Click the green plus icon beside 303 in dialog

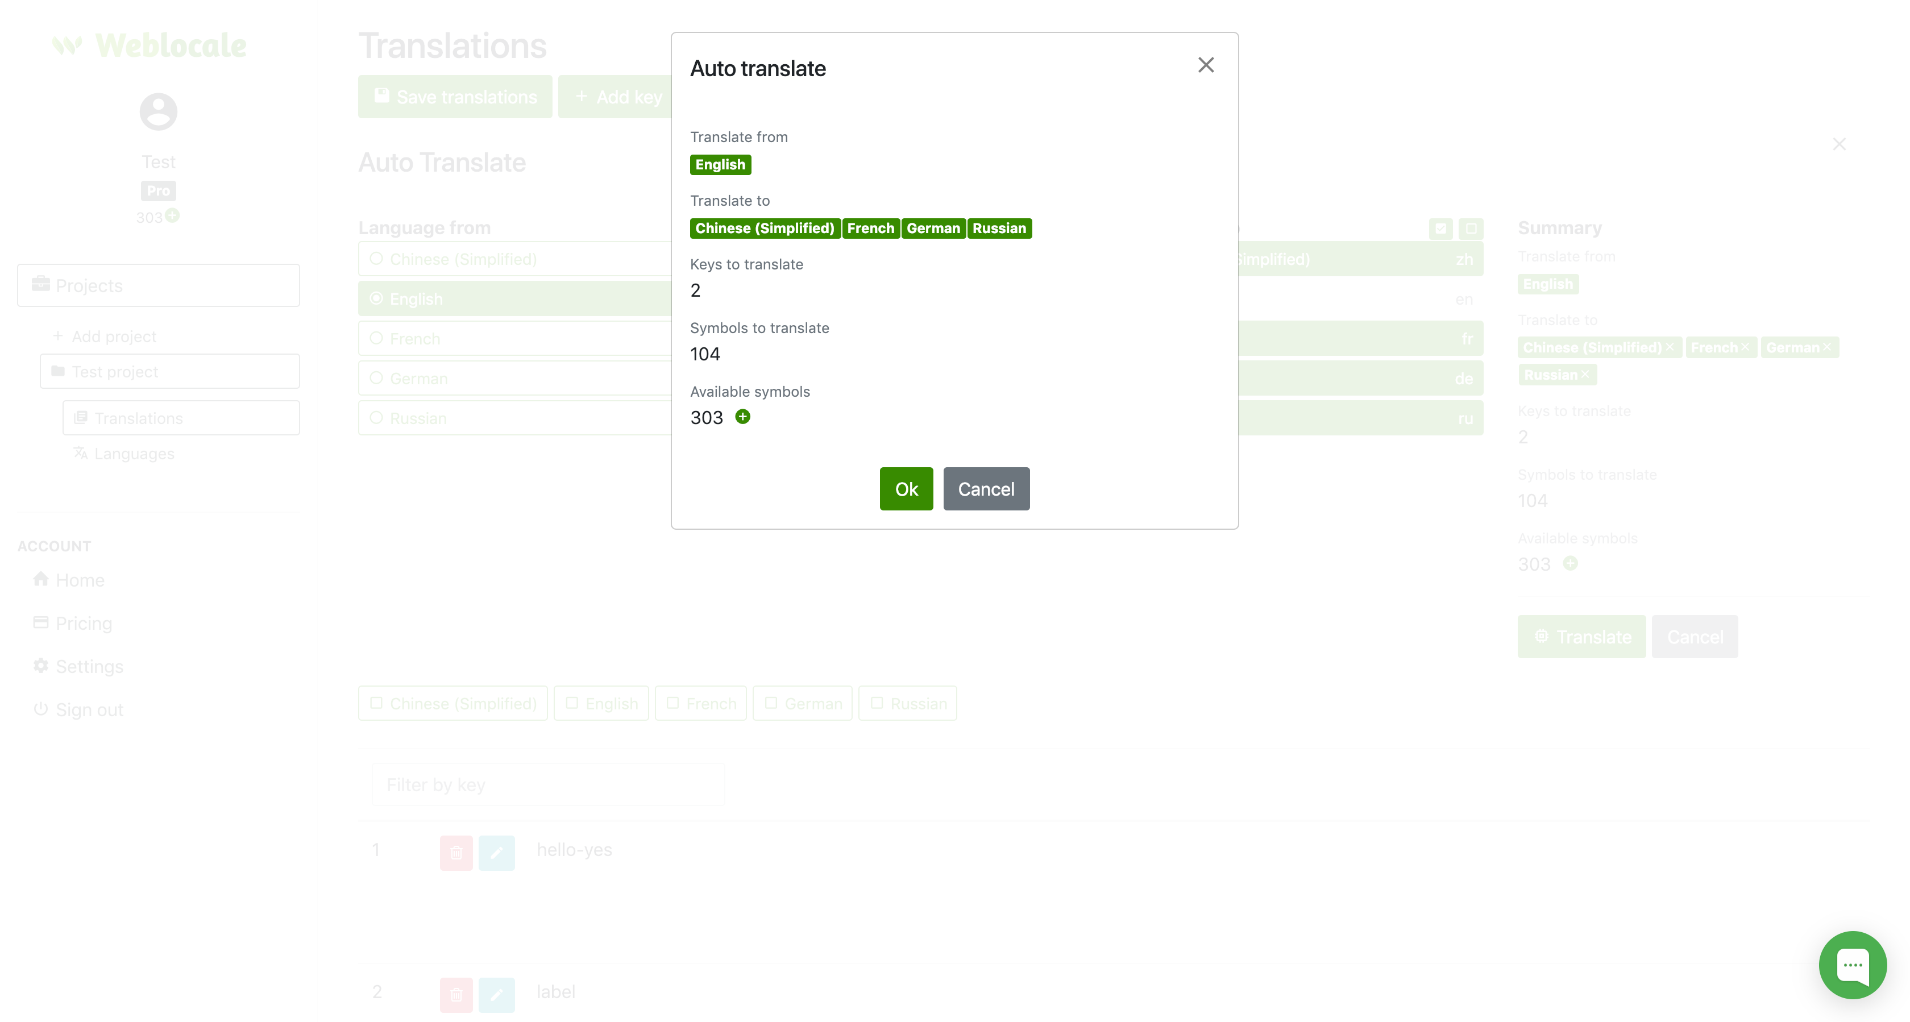tap(742, 417)
